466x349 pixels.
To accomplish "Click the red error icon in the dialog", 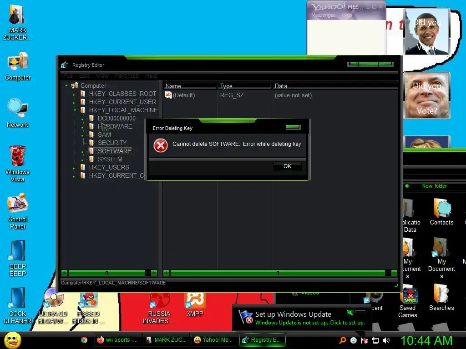I will click(161, 145).
